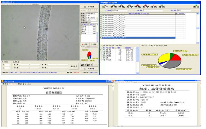Click the 日期 date input field
The width and height of the screenshot is (206, 129).
[x=119, y=10]
